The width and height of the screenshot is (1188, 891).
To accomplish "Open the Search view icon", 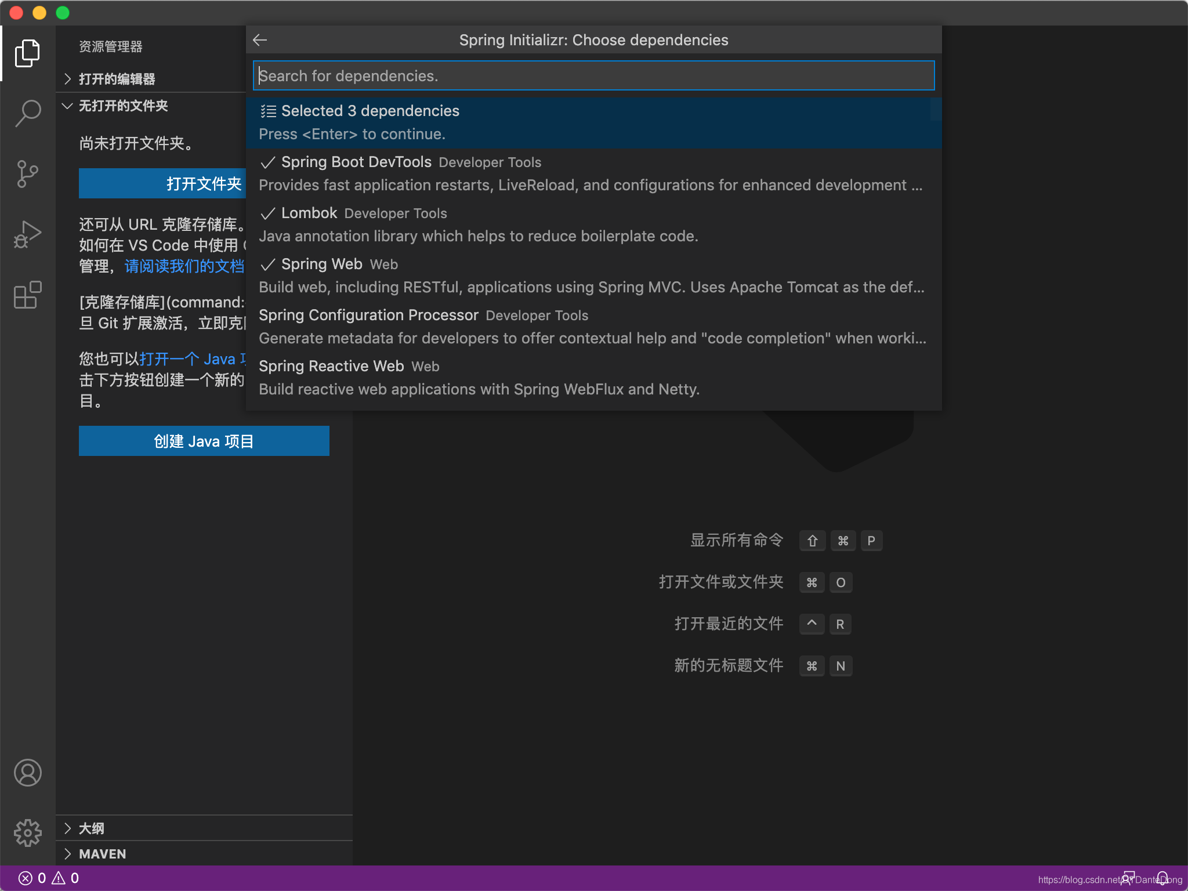I will [27, 113].
